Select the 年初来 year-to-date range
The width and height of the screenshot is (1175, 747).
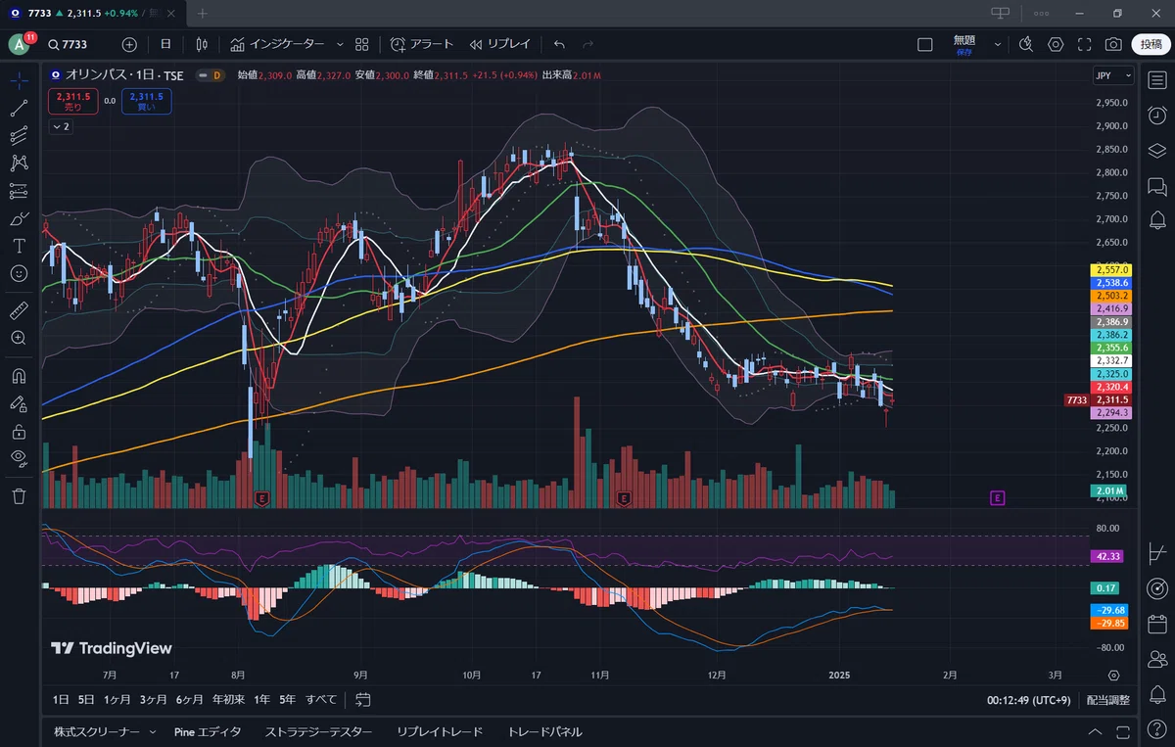pos(227,699)
